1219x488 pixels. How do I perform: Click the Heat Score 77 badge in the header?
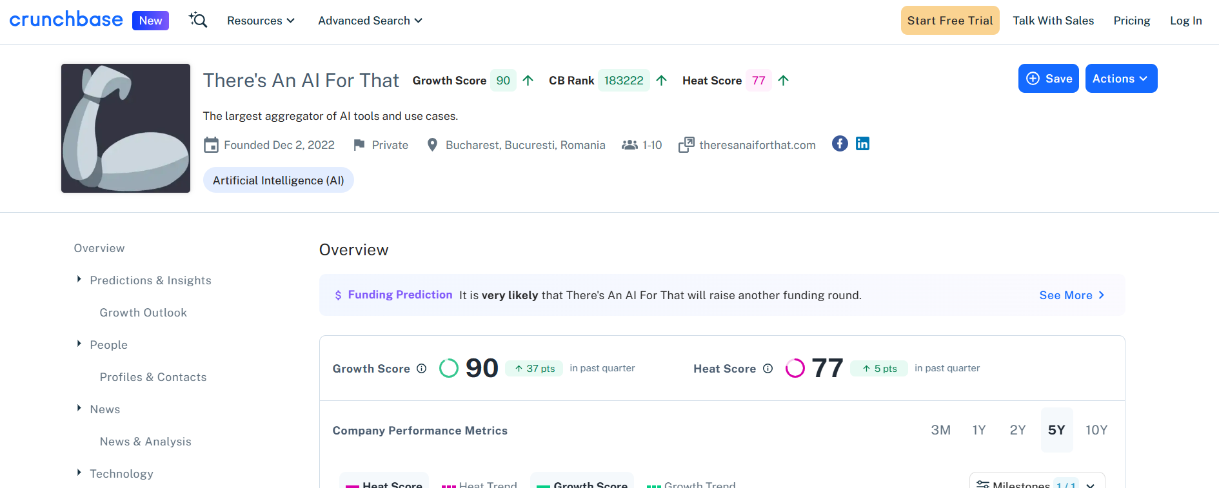tap(758, 81)
